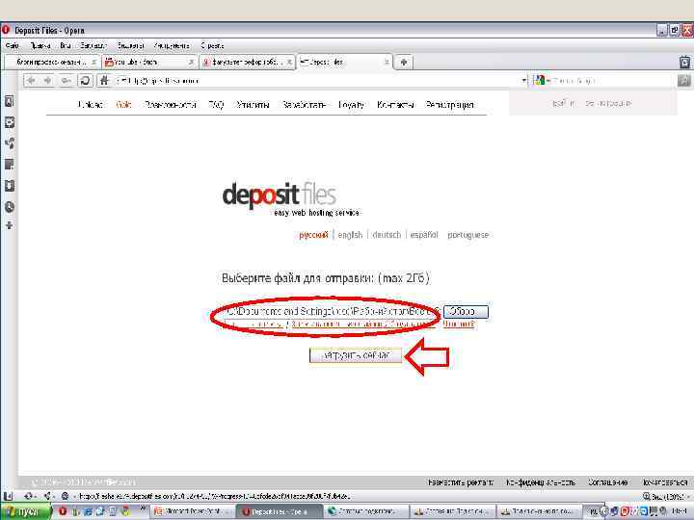Switch site language to portuguese

[467, 235]
